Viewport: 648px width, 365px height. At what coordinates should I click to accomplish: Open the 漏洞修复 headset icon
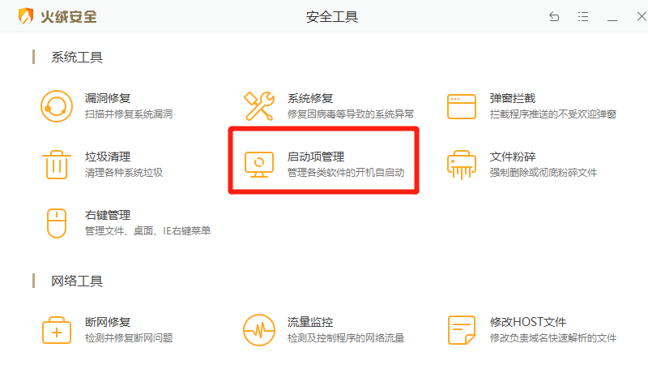[x=57, y=106]
